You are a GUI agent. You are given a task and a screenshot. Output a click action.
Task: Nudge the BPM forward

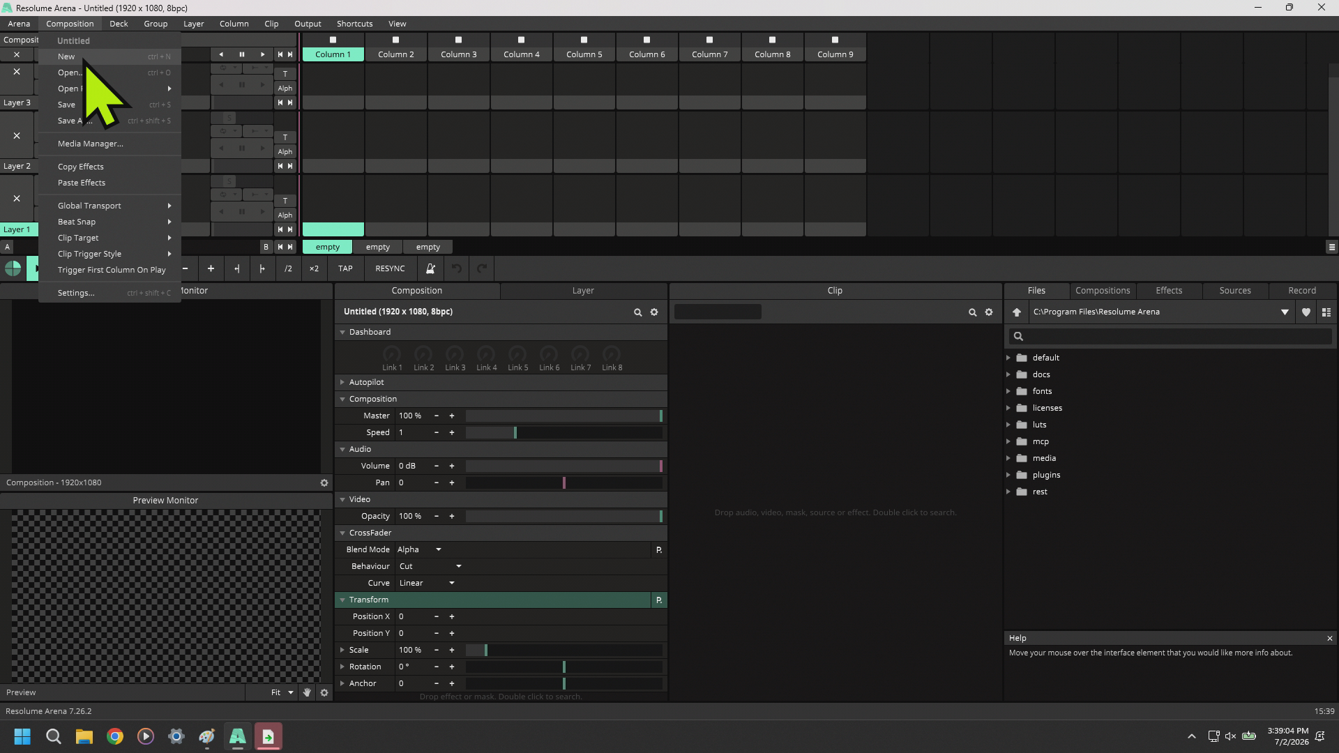(x=262, y=268)
